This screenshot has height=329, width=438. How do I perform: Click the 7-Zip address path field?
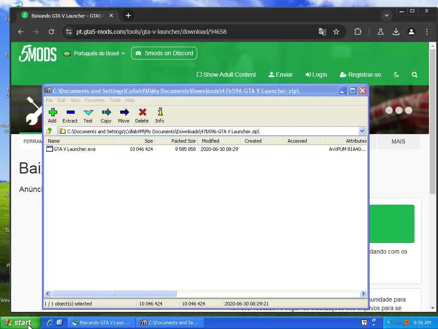coord(208,131)
